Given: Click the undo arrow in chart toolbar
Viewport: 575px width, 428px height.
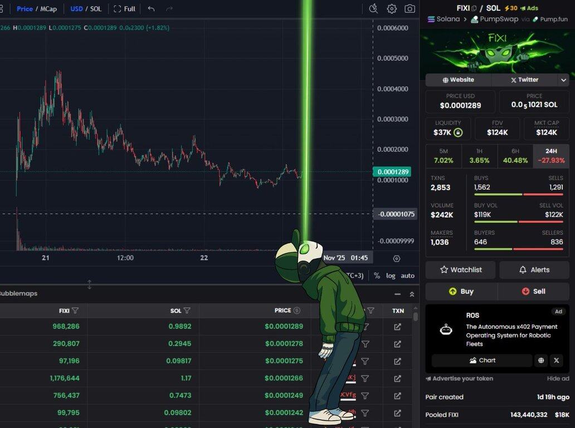Looking at the screenshot, I should [151, 9].
